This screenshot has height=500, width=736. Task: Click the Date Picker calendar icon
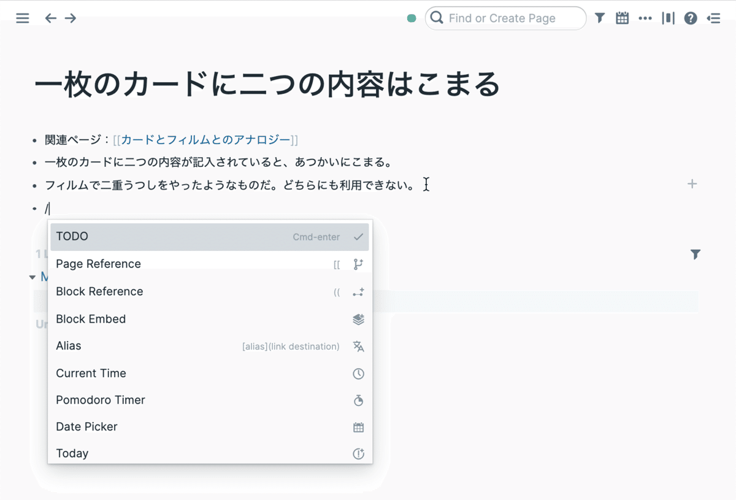click(359, 428)
